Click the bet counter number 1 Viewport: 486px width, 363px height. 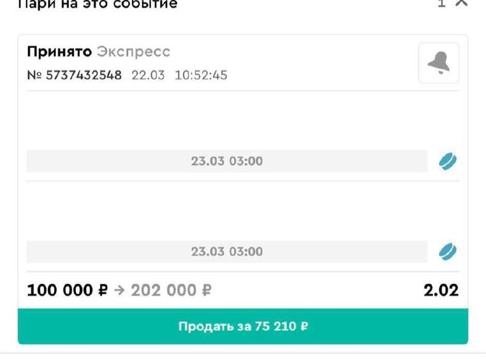click(442, 4)
